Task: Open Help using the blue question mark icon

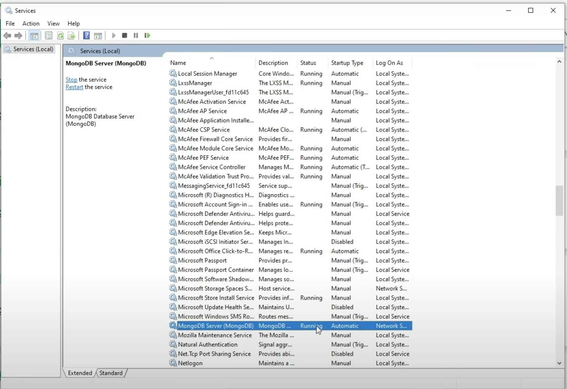Action: pos(86,35)
